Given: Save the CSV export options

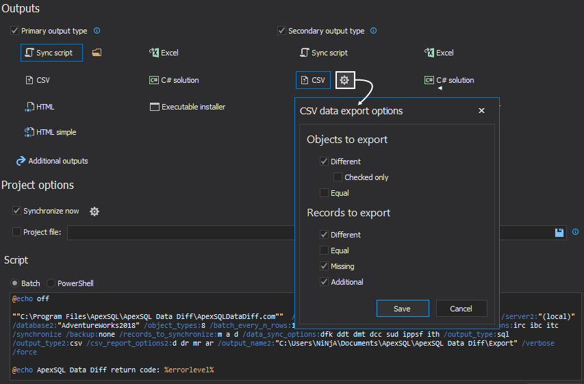Looking at the screenshot, I should click(x=403, y=309).
